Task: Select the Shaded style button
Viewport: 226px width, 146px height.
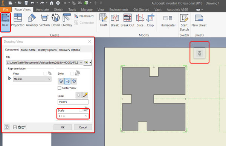Action: (74, 81)
